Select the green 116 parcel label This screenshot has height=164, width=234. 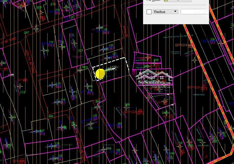(63, 100)
